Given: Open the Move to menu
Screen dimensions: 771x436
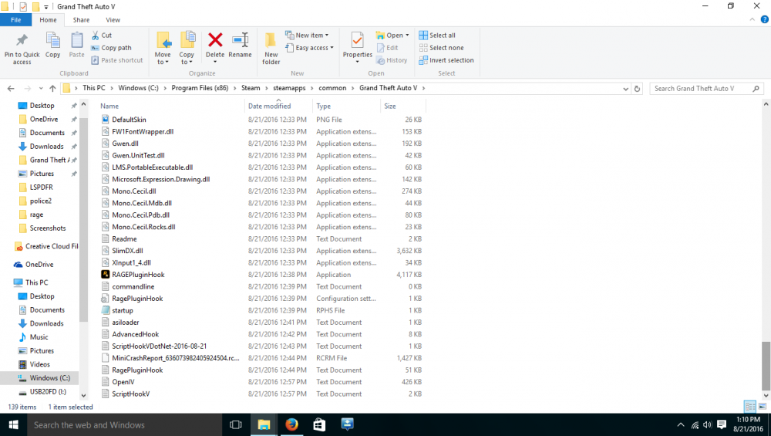Looking at the screenshot, I should (163, 48).
